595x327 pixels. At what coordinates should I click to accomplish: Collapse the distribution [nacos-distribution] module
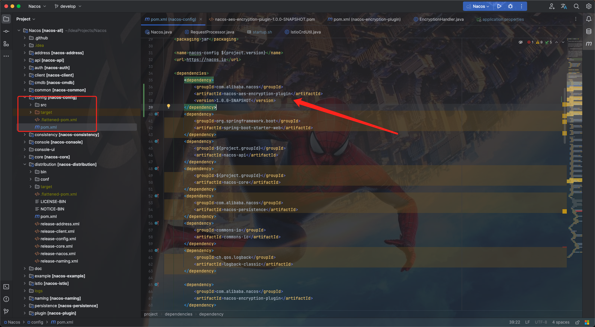tap(25, 164)
